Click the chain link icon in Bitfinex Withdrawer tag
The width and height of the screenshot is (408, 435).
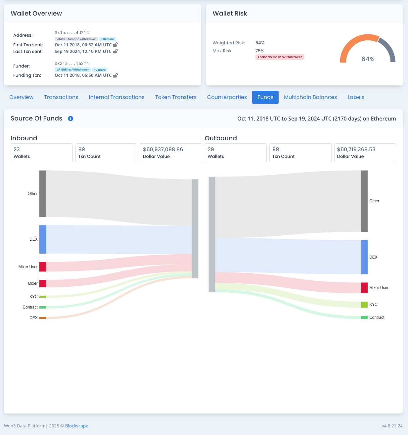[x=58, y=70]
